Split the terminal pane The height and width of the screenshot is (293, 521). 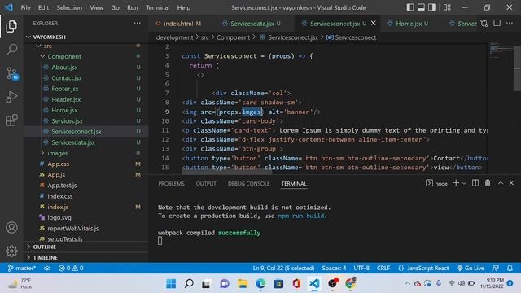pos(475,183)
